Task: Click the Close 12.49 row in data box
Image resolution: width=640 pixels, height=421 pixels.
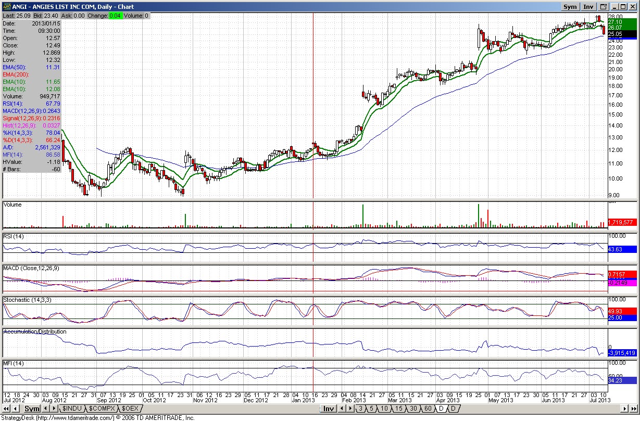Action: pos(32,45)
